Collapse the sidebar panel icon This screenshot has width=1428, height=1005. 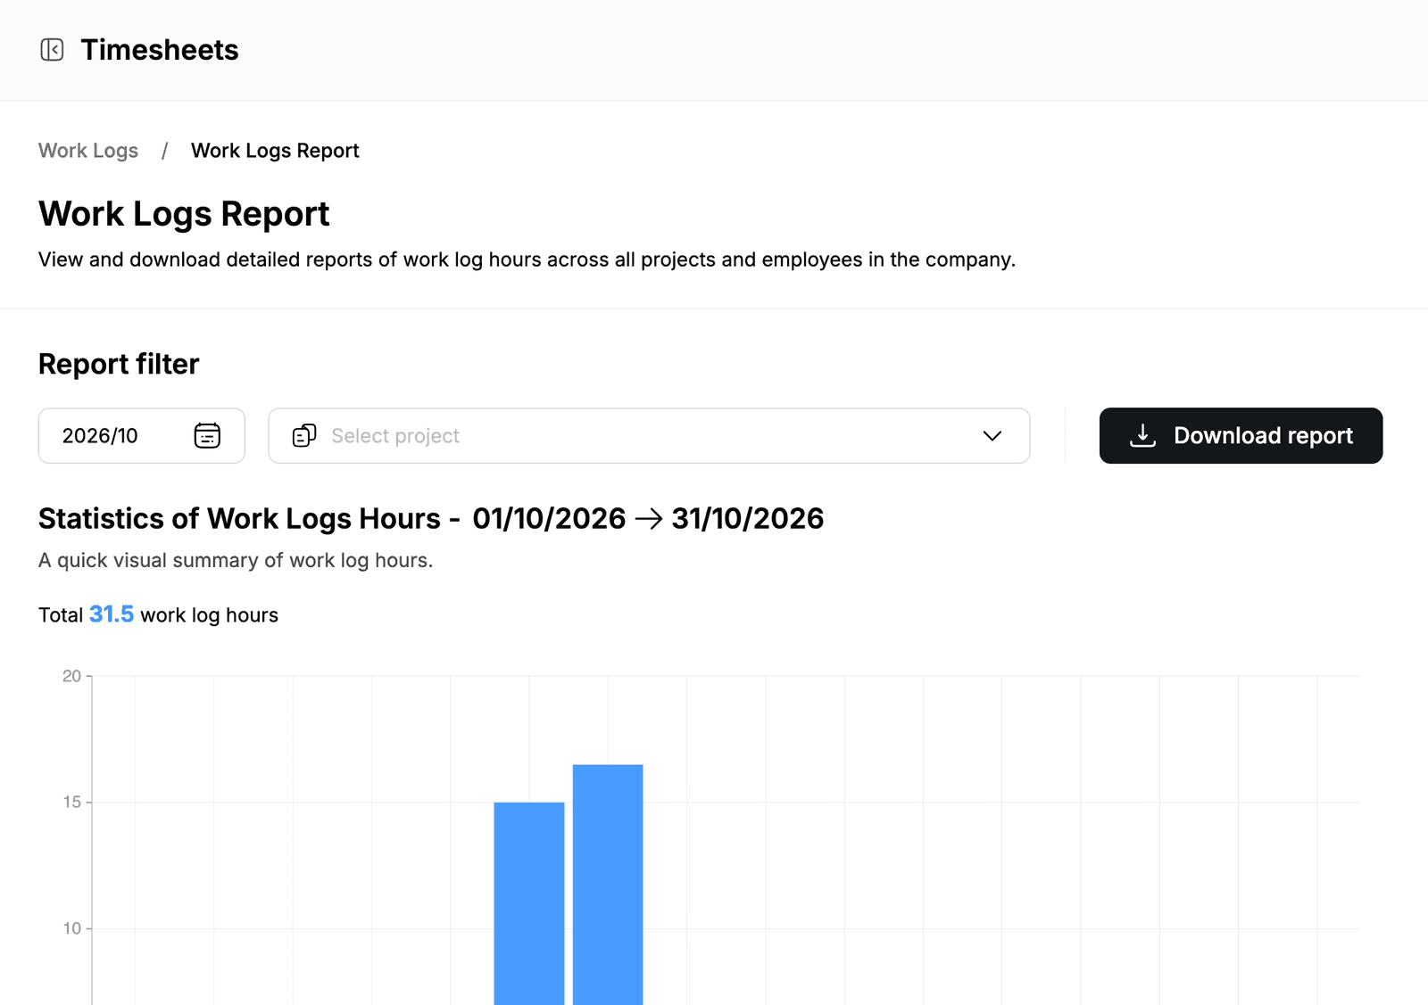click(52, 50)
